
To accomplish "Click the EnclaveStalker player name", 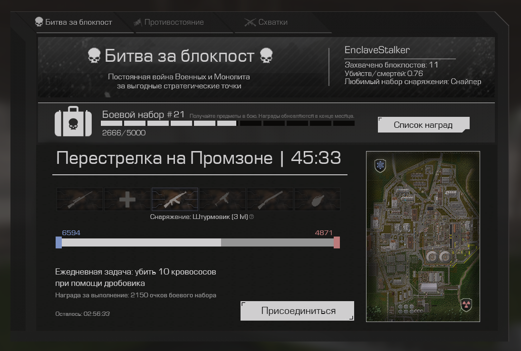I will coord(377,50).
